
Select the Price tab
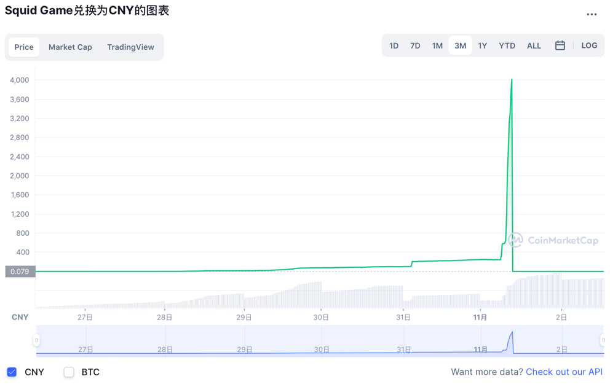pos(24,47)
